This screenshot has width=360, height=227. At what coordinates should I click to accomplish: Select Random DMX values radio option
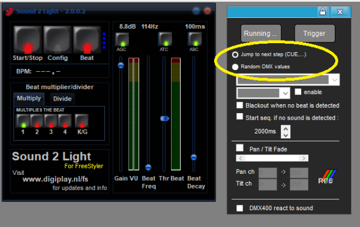click(235, 66)
